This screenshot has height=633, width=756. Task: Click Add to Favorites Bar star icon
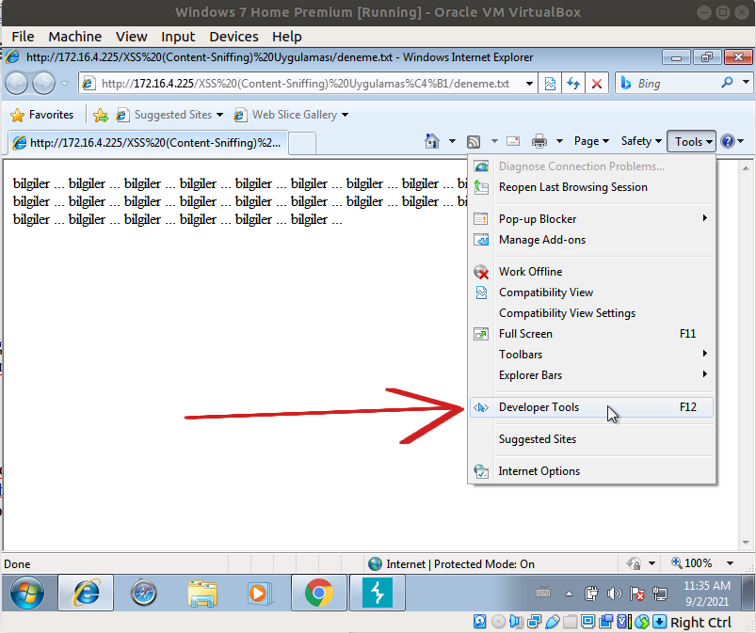click(x=101, y=115)
